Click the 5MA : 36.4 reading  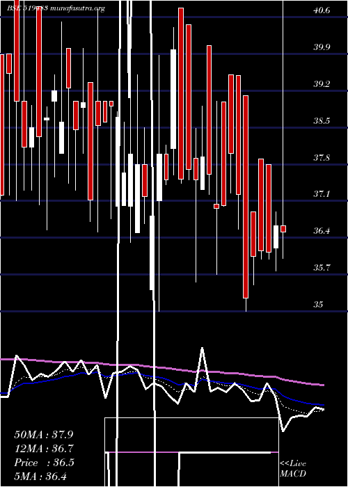point(40,477)
